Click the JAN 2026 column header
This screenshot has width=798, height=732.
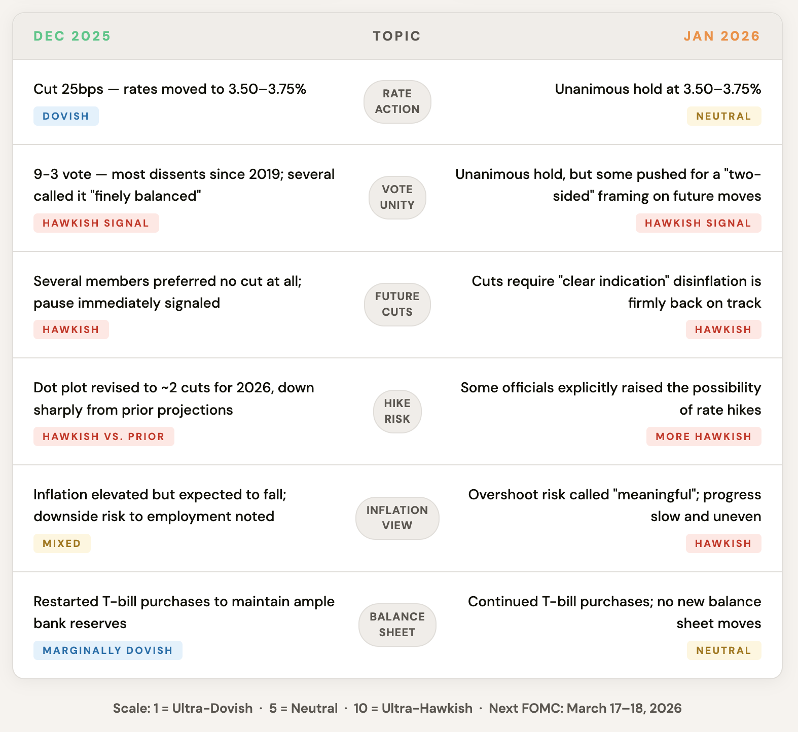721,36
